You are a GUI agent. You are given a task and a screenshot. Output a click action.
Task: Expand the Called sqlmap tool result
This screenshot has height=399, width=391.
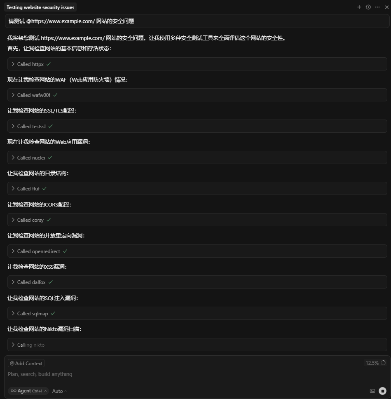[x=197, y=314]
